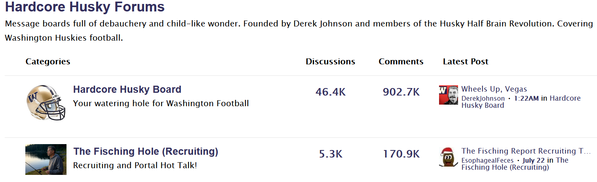
Task: Open the fishing man category thumbnail
Action: tap(46, 159)
